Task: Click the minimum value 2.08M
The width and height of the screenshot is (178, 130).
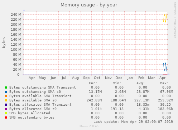Action: pyautogui.click(x=120, y=92)
